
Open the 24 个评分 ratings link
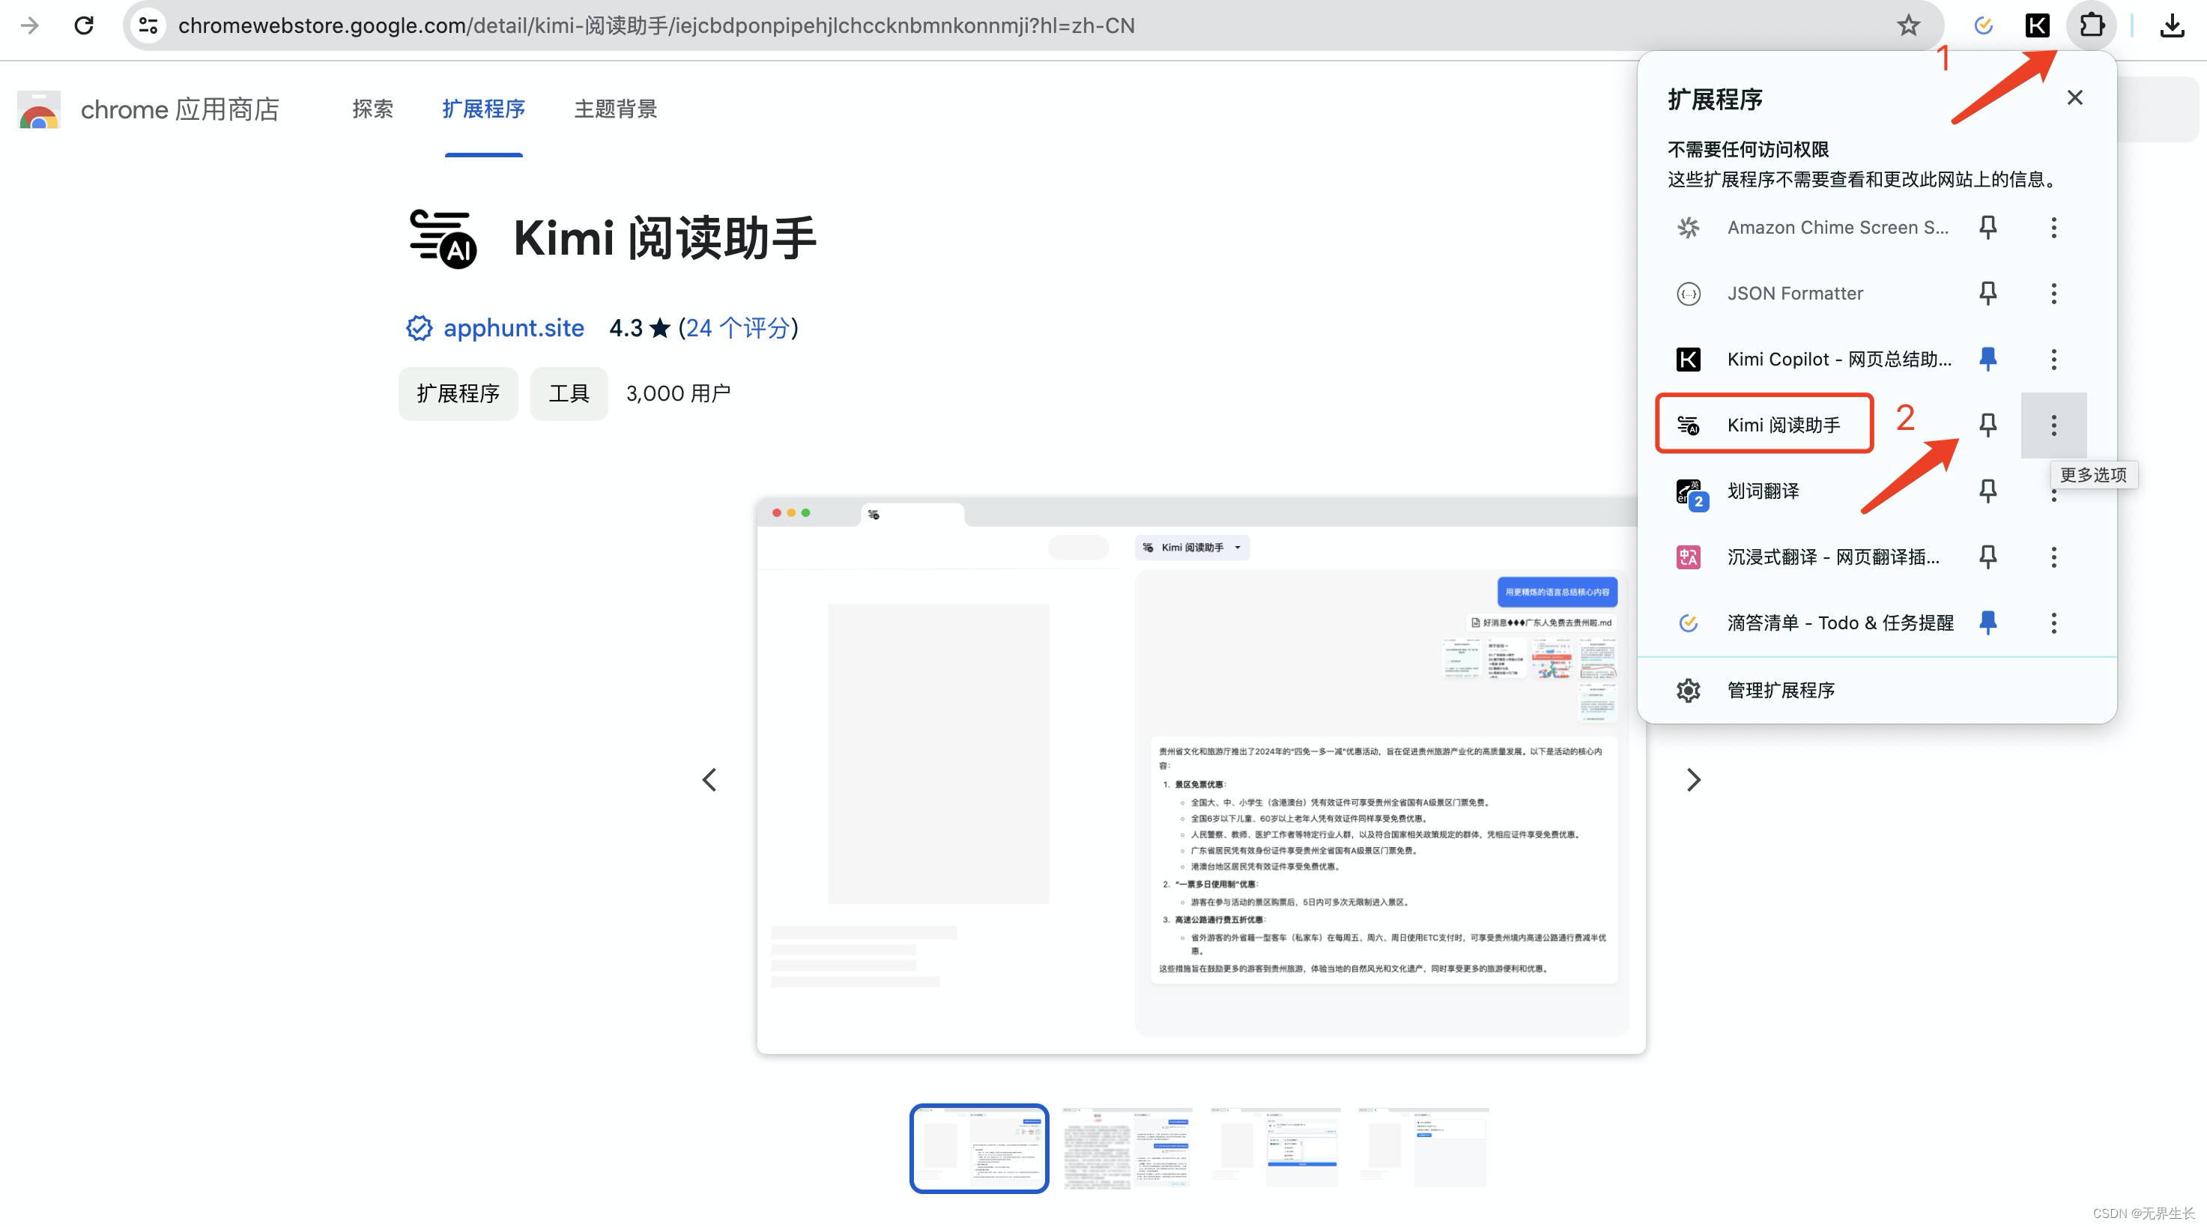738,328
